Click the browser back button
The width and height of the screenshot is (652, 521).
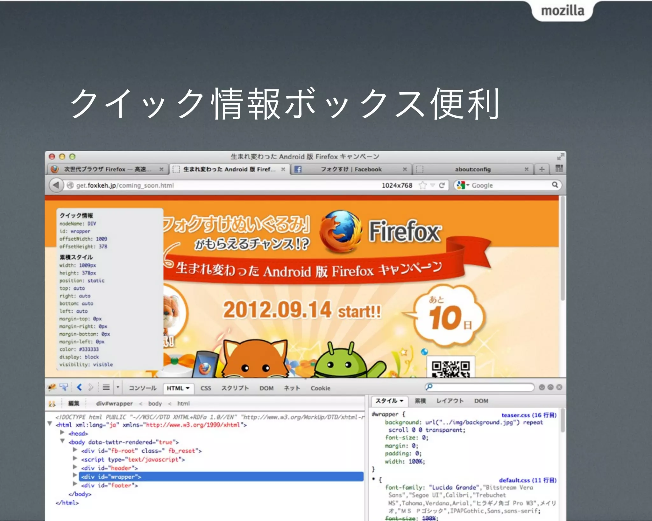(x=56, y=185)
